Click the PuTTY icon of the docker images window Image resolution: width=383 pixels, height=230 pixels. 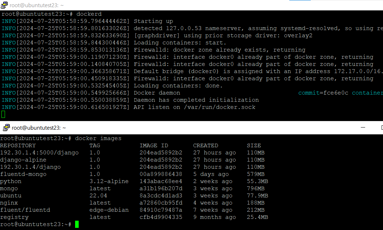tap(6, 128)
